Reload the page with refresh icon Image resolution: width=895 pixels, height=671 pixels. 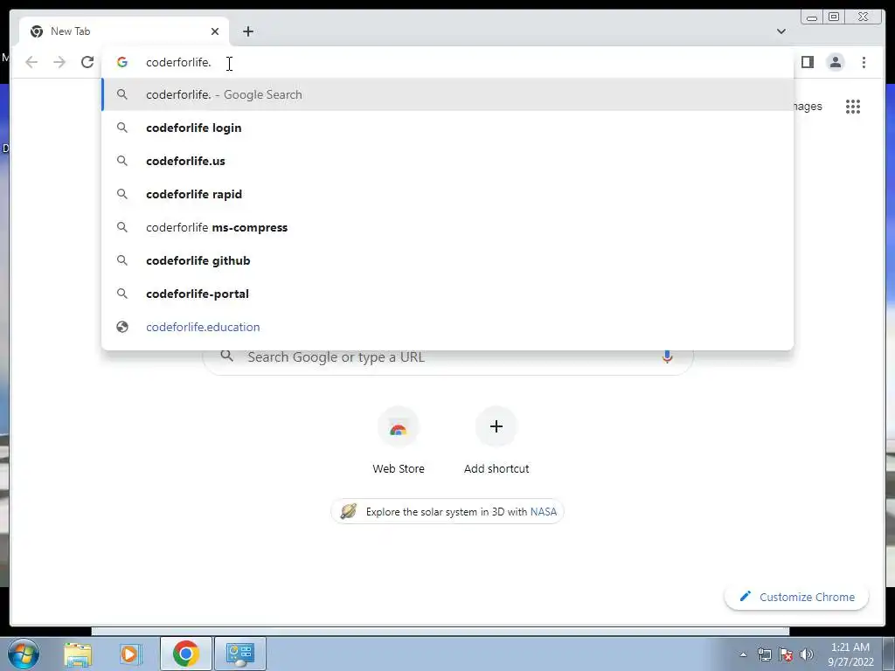point(87,62)
